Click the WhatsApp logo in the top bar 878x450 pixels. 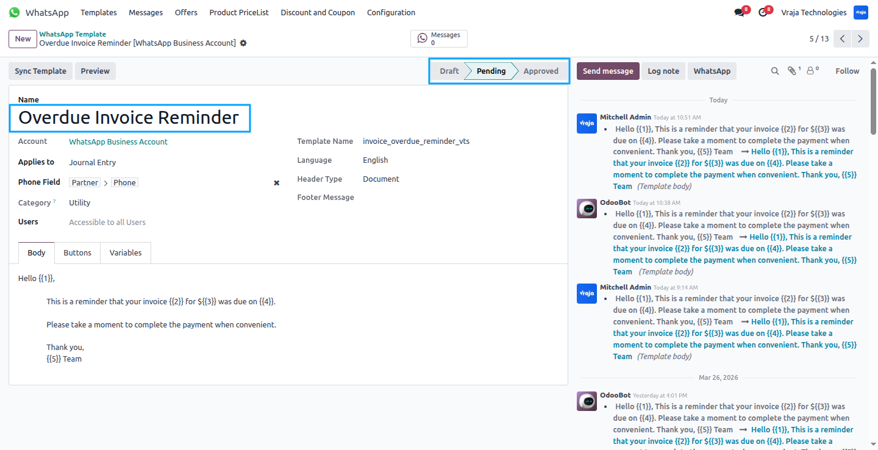click(14, 12)
